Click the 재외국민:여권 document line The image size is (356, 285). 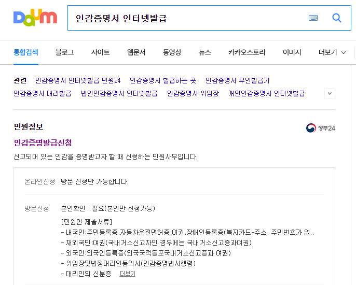tap(156, 243)
